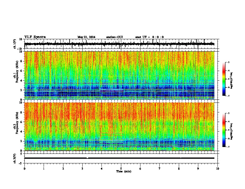
Task: Click the -3 label on ch.1 color scale
Action: 228,62
